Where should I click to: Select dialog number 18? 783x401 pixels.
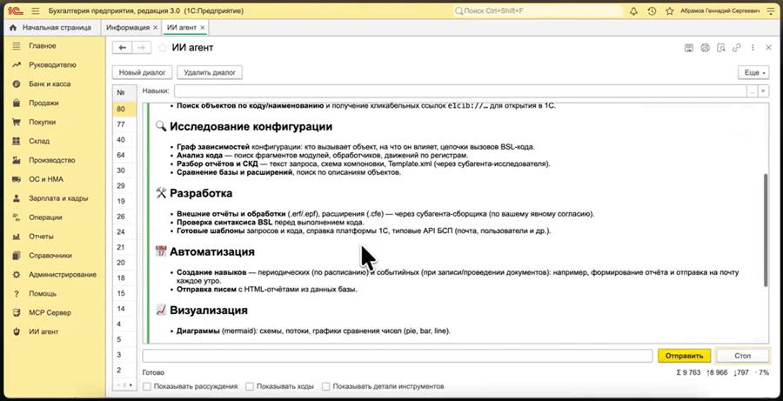(124, 278)
